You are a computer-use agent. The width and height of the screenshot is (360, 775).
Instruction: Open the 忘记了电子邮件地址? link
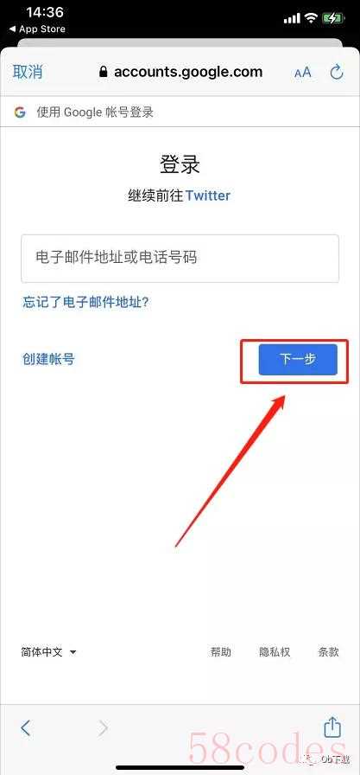tap(85, 302)
